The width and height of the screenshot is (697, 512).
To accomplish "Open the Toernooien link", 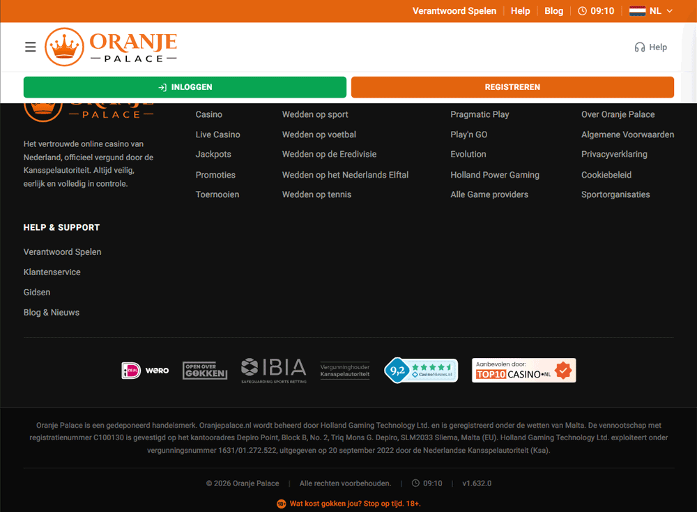I will point(217,194).
